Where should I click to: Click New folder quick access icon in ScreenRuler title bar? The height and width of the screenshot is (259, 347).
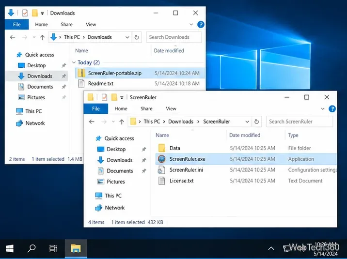114,97
